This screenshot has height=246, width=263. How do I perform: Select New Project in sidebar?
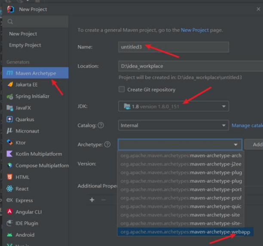point(23,34)
